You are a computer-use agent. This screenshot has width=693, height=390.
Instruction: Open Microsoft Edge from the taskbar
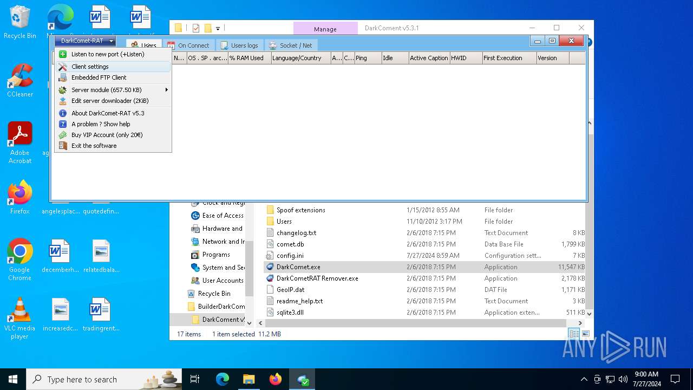[223, 379]
